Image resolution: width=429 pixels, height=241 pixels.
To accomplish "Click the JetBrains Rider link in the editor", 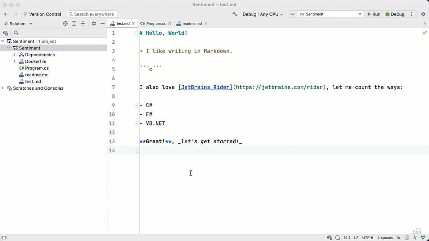I will pyautogui.click(x=205, y=87).
